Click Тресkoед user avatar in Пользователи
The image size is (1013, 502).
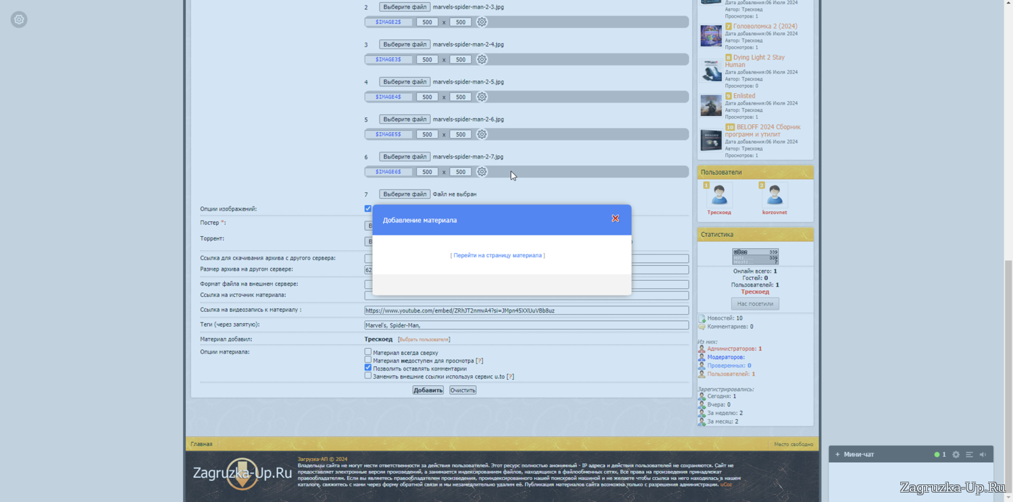point(719,196)
